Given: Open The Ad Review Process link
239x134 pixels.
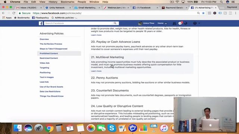Looking at the screenshot, I should pyautogui.click(x=51, y=44).
